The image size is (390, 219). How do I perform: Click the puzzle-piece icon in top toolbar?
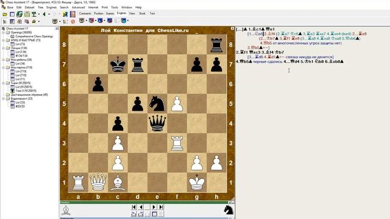coord(65,15)
